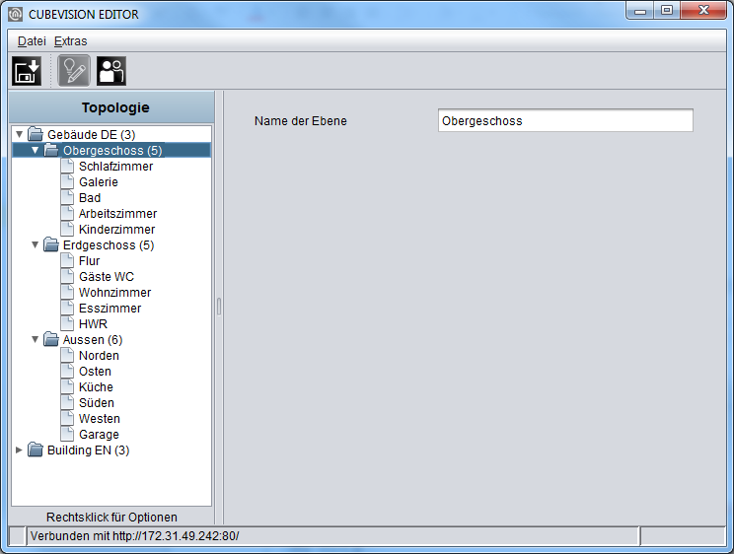The width and height of the screenshot is (734, 554).
Task: Click the save-to-disk toolbar icon
Action: (x=27, y=71)
